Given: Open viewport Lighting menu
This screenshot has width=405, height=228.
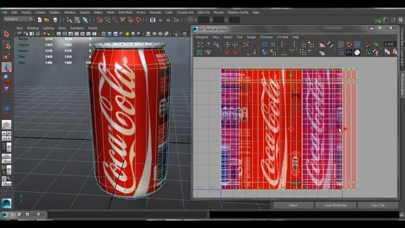Looking at the screenshot, I should (x=48, y=28).
